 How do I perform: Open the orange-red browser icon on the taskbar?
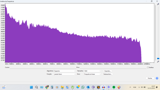pos(119,87)
